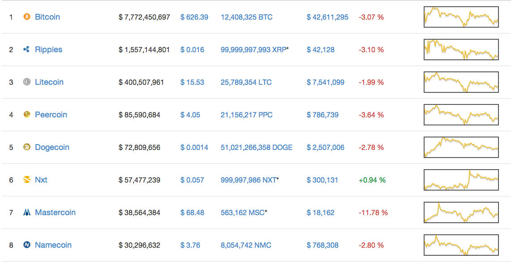Screen dimensions: 511x262
Task: Click the Mastercoin -11.78 % change value
Action: 373,212
